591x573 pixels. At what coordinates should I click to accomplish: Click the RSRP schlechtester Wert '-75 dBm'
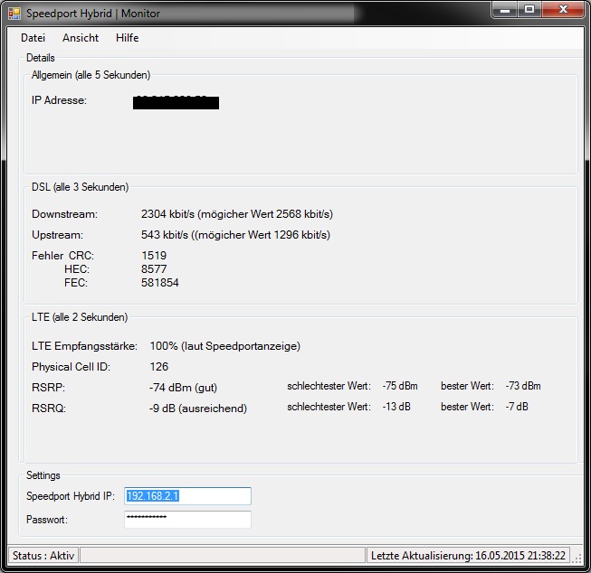(x=400, y=386)
